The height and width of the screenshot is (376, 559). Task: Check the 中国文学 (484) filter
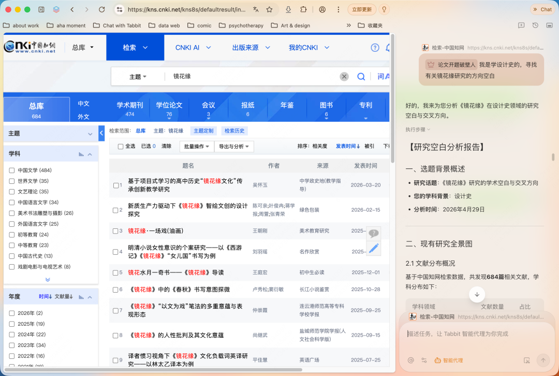pyautogui.click(x=12, y=170)
